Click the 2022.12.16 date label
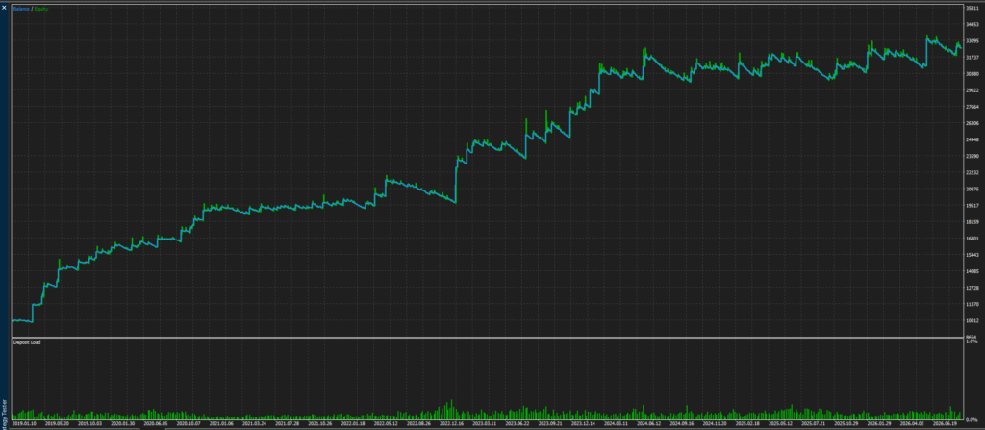This screenshot has width=985, height=430. (x=452, y=423)
